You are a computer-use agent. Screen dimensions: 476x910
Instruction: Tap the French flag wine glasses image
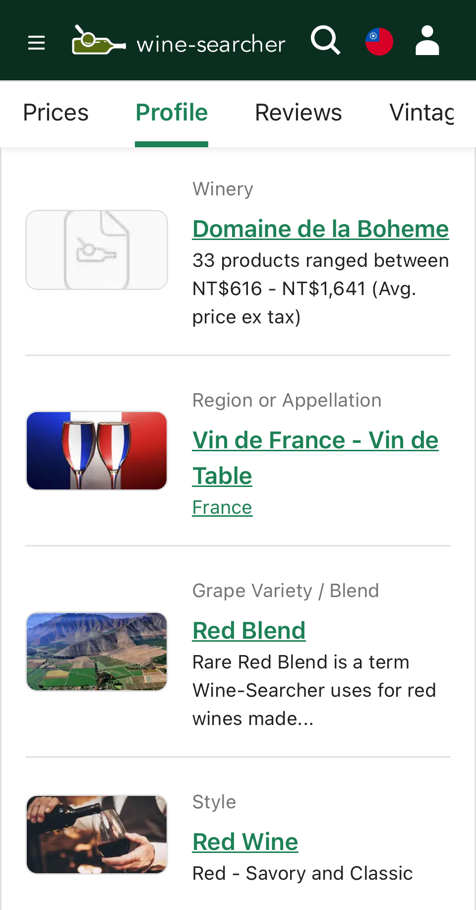tap(97, 451)
